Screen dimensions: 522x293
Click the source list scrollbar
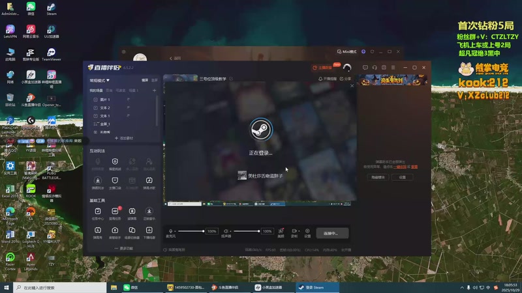(157, 111)
